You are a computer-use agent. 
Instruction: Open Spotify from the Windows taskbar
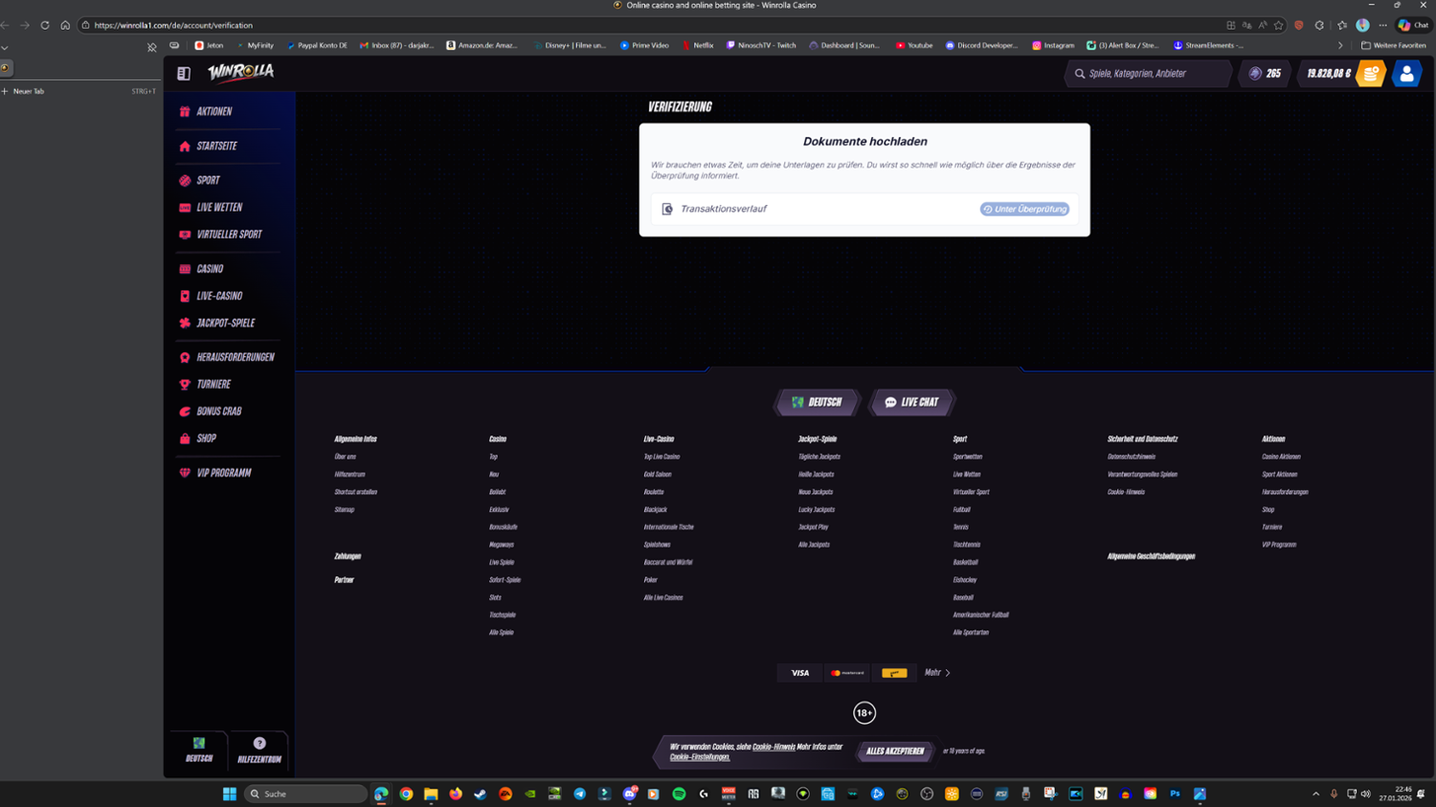pyautogui.click(x=679, y=794)
